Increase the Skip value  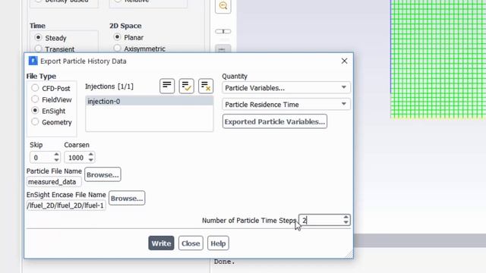click(56, 154)
